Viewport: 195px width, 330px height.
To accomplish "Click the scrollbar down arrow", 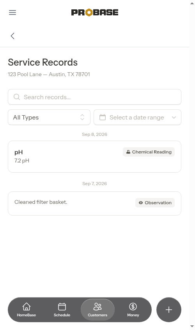I will pyautogui.click(x=192, y=326).
